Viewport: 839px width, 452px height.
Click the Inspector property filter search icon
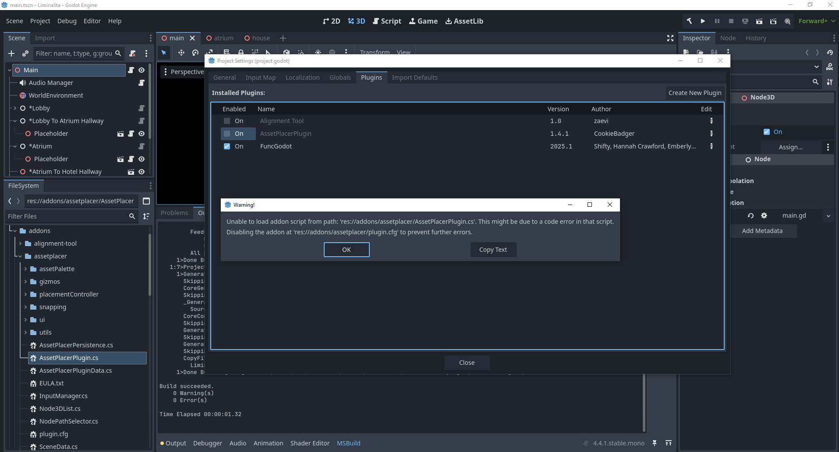pyautogui.click(x=815, y=82)
